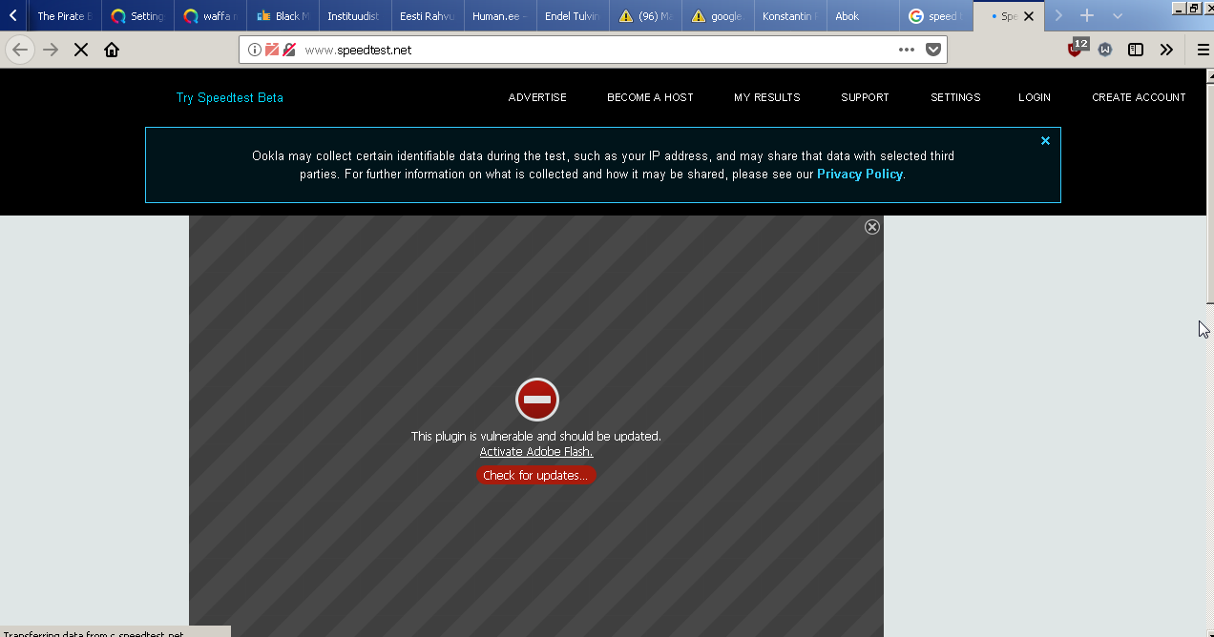Open My Results page
Screen dimensions: 1214x637
pos(767,97)
